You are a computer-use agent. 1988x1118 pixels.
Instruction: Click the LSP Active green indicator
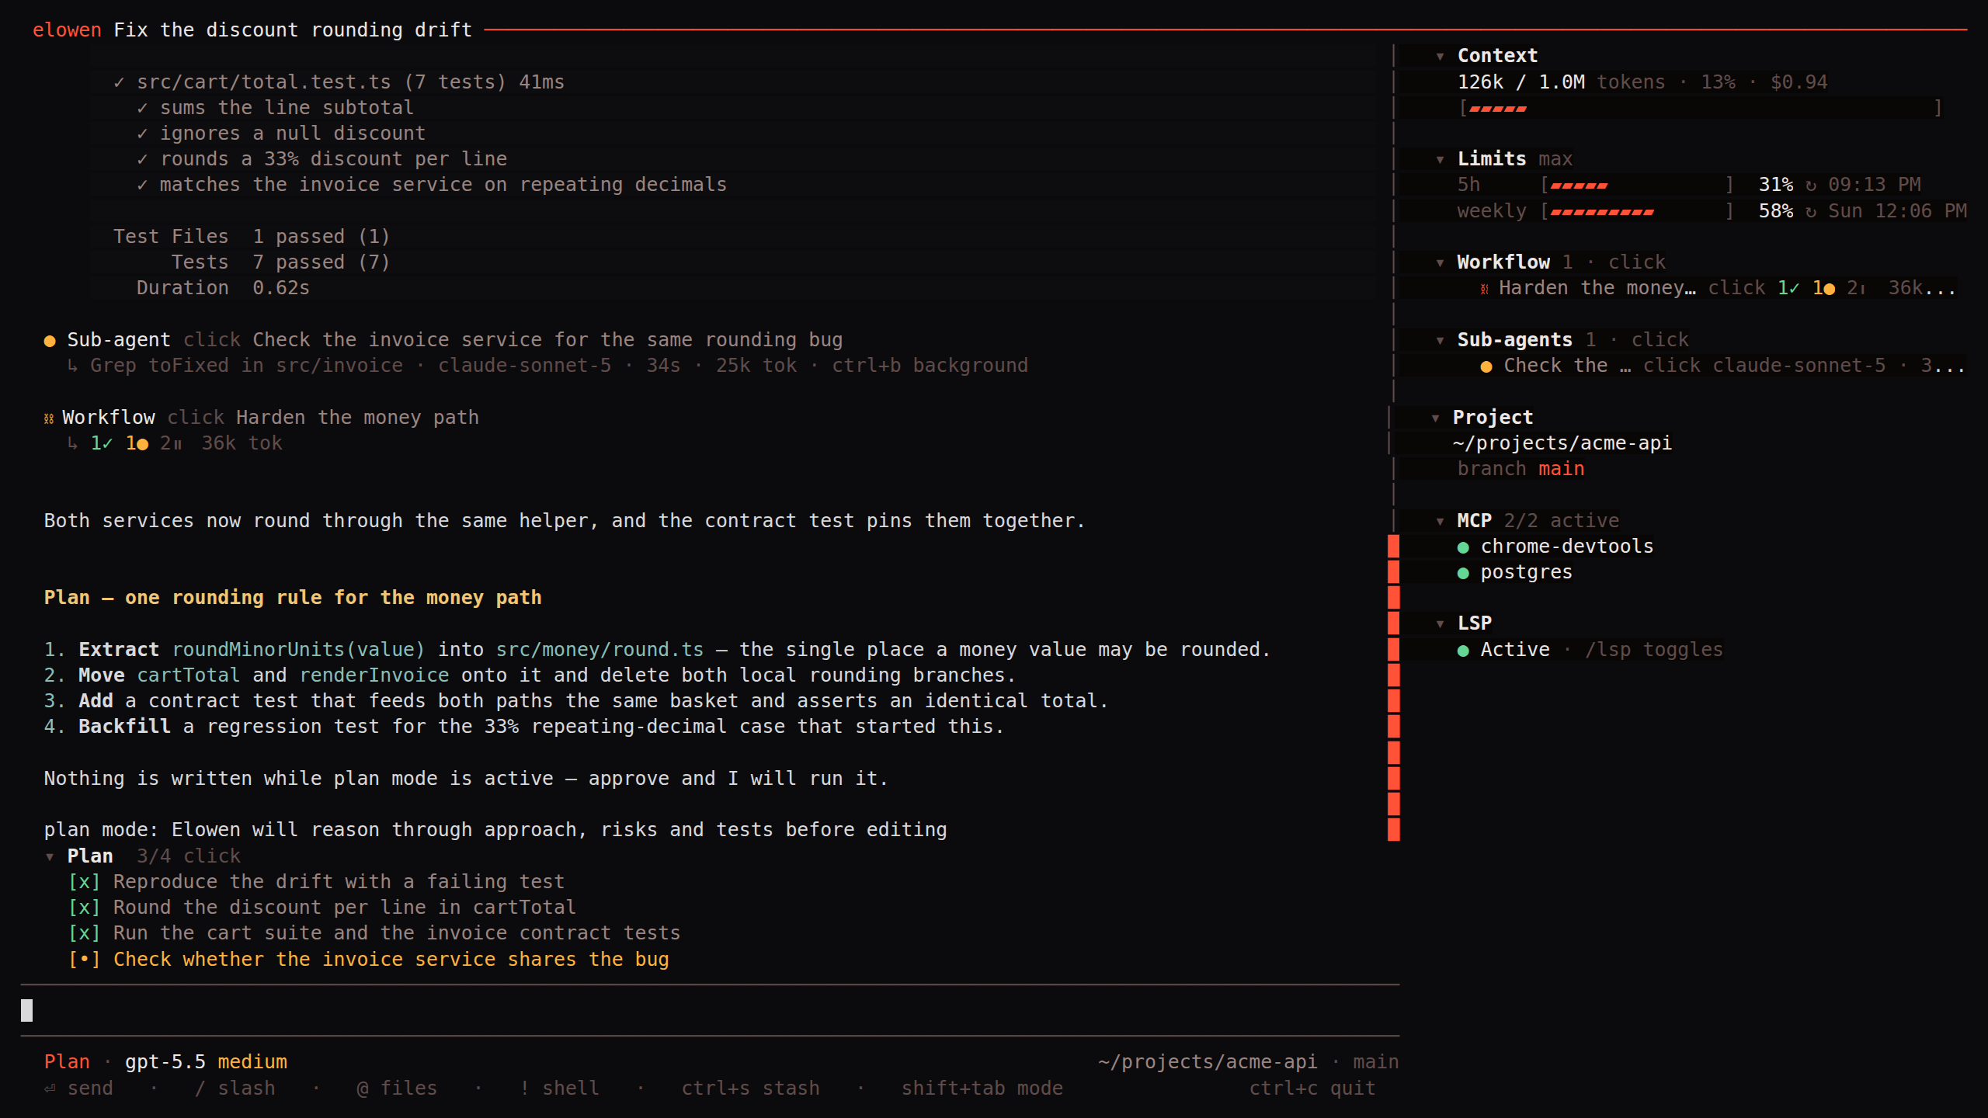(x=1463, y=651)
